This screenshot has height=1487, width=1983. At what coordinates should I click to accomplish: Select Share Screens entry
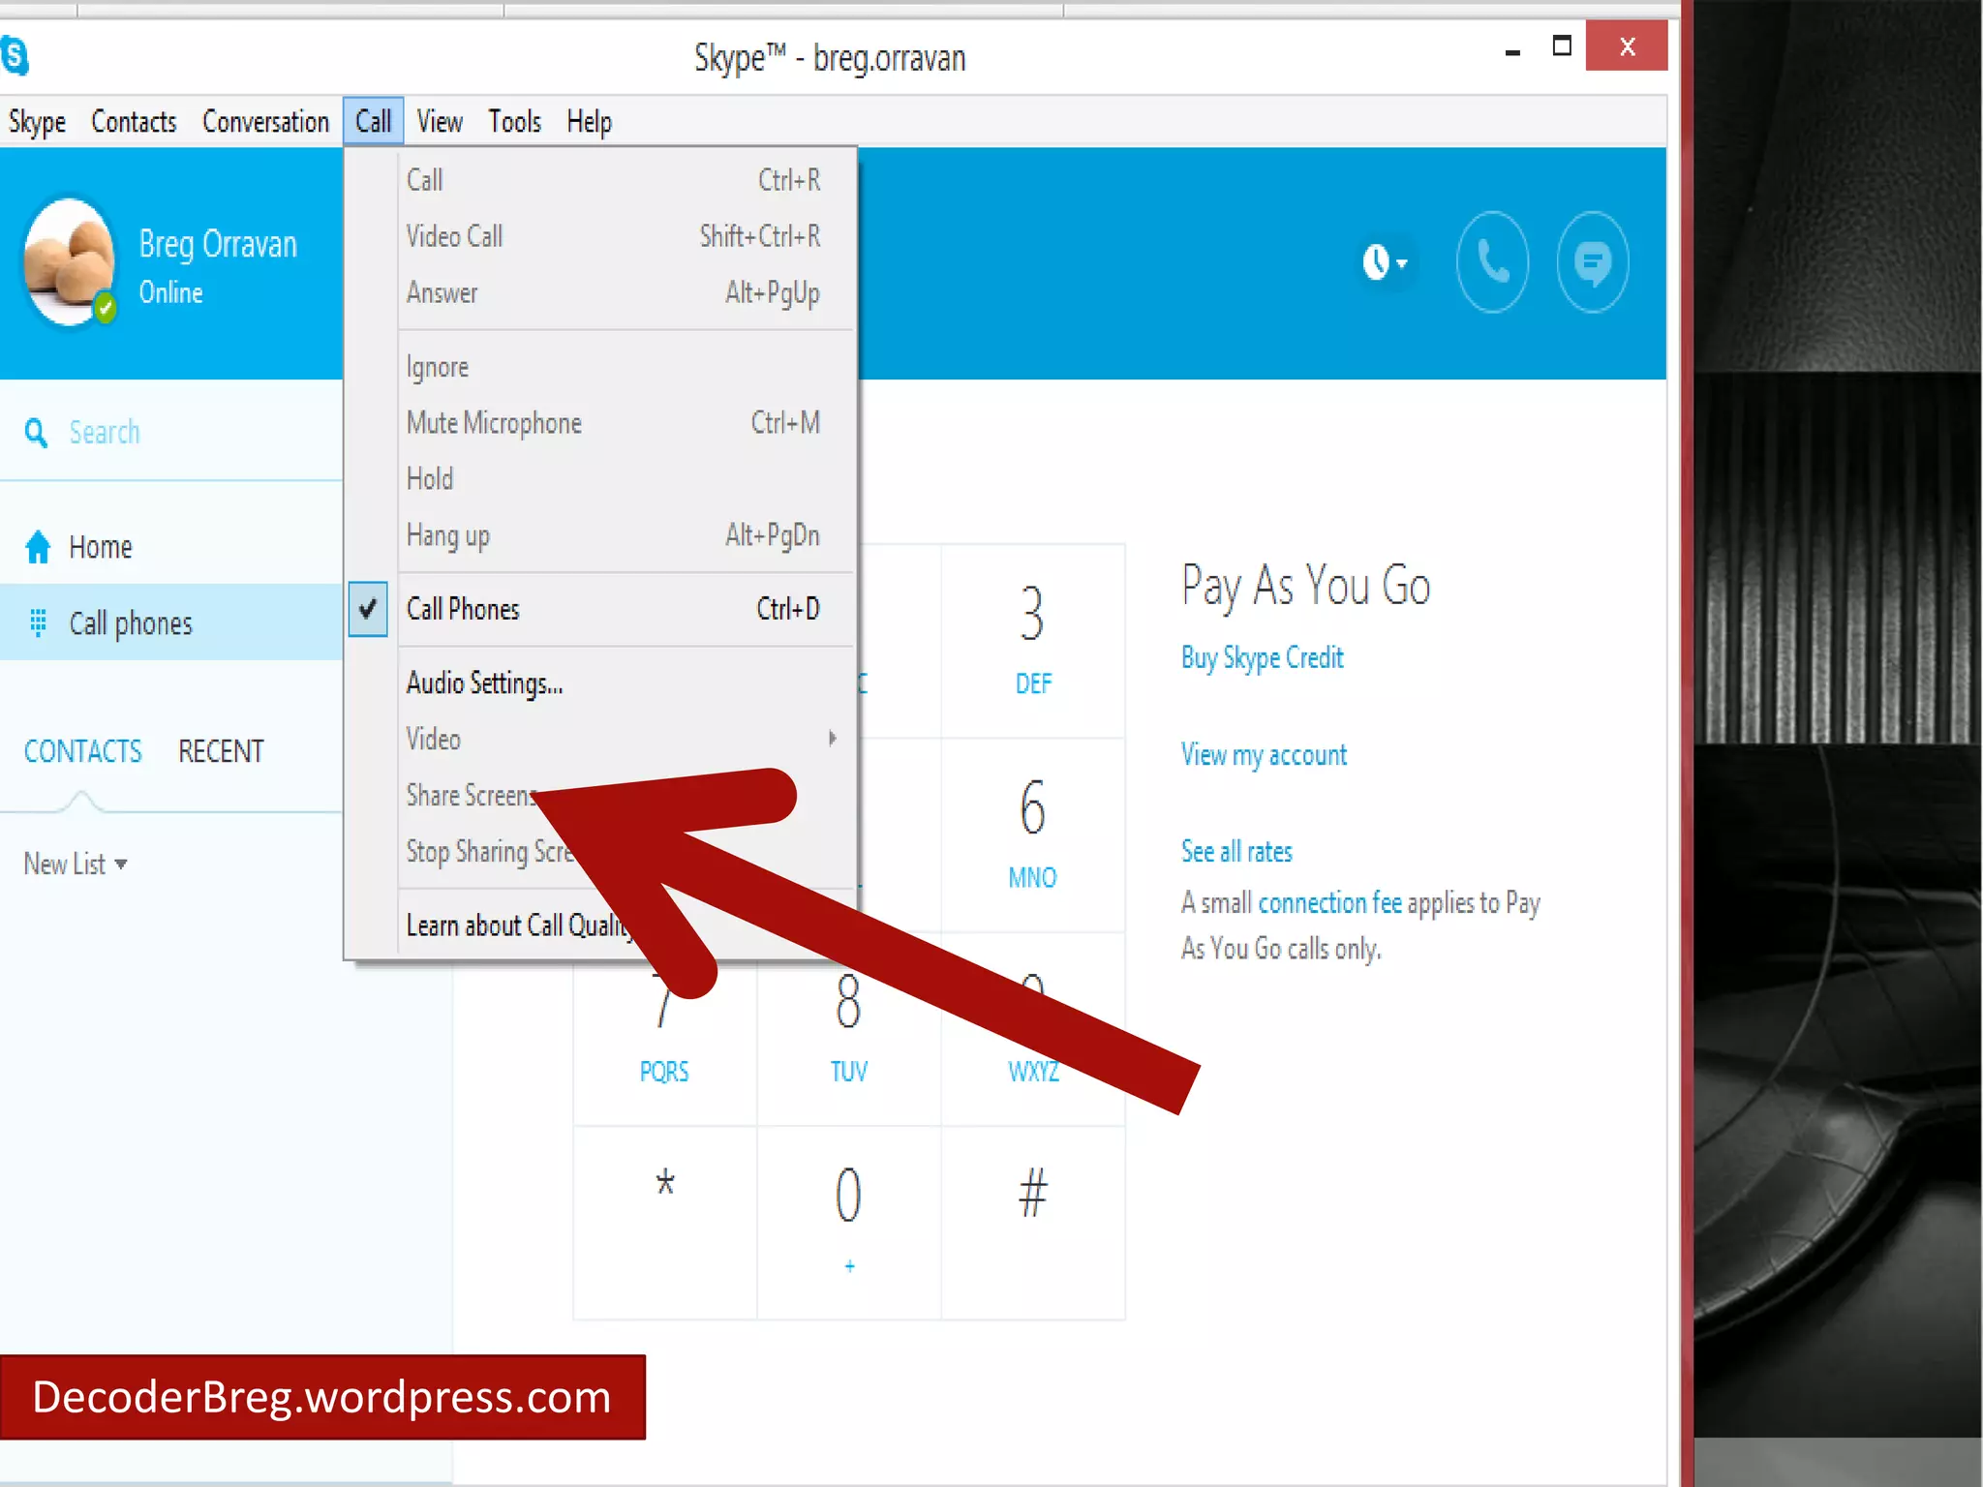click(x=472, y=796)
